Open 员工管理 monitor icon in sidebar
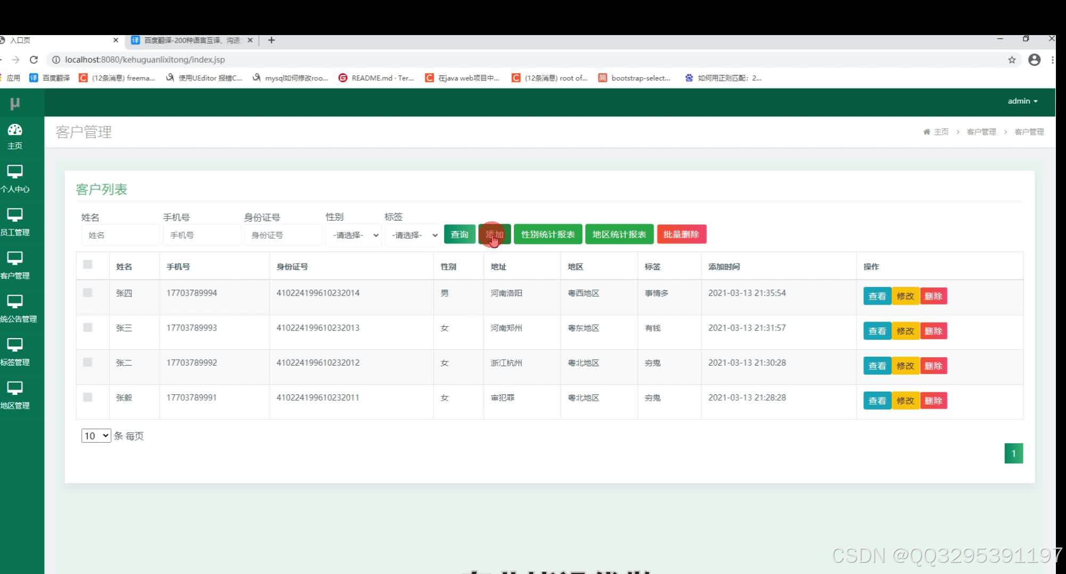Image resolution: width=1066 pixels, height=574 pixels. (x=15, y=215)
